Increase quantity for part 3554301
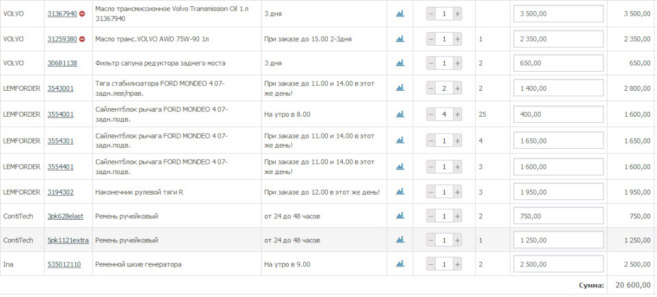This screenshot has height=297, width=657. [458, 141]
